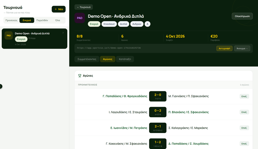
Task: Switch to the Προσεχώς filter tab
Action: (11, 20)
